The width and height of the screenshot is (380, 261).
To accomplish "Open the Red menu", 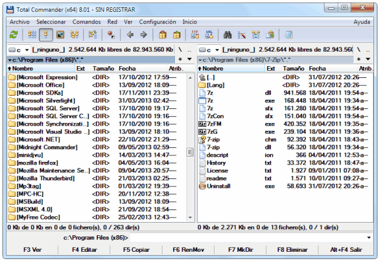I will (x=112, y=22).
